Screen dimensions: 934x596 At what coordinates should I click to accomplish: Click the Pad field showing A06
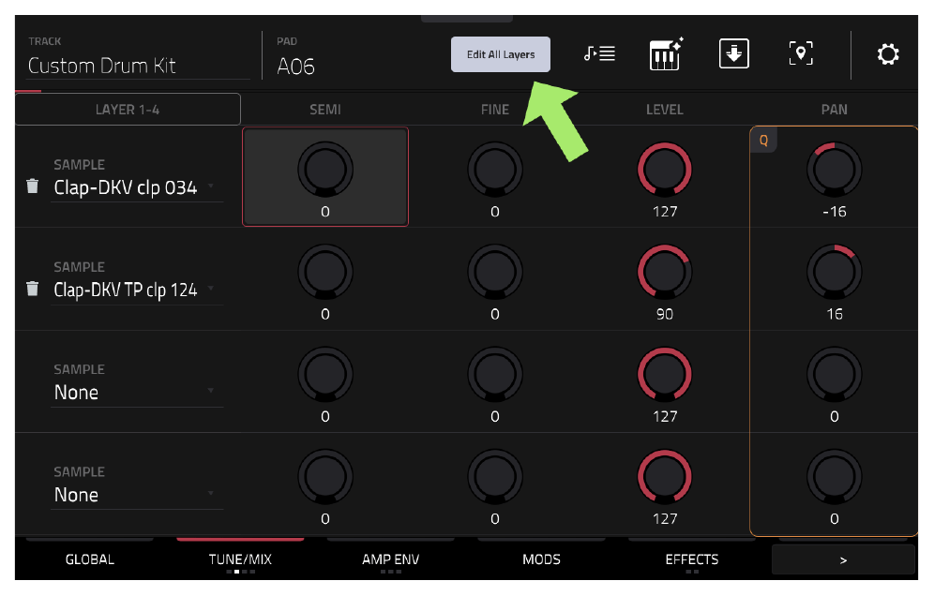click(x=296, y=67)
